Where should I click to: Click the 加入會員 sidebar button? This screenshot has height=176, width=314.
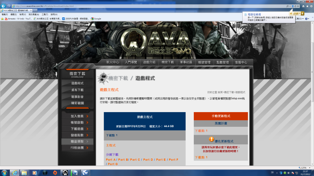pos(77,116)
